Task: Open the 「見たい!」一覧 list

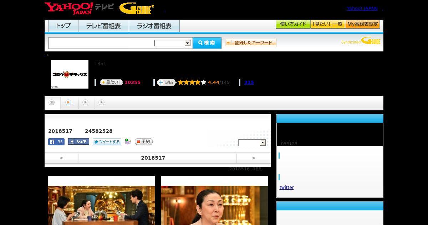Action: point(328,24)
